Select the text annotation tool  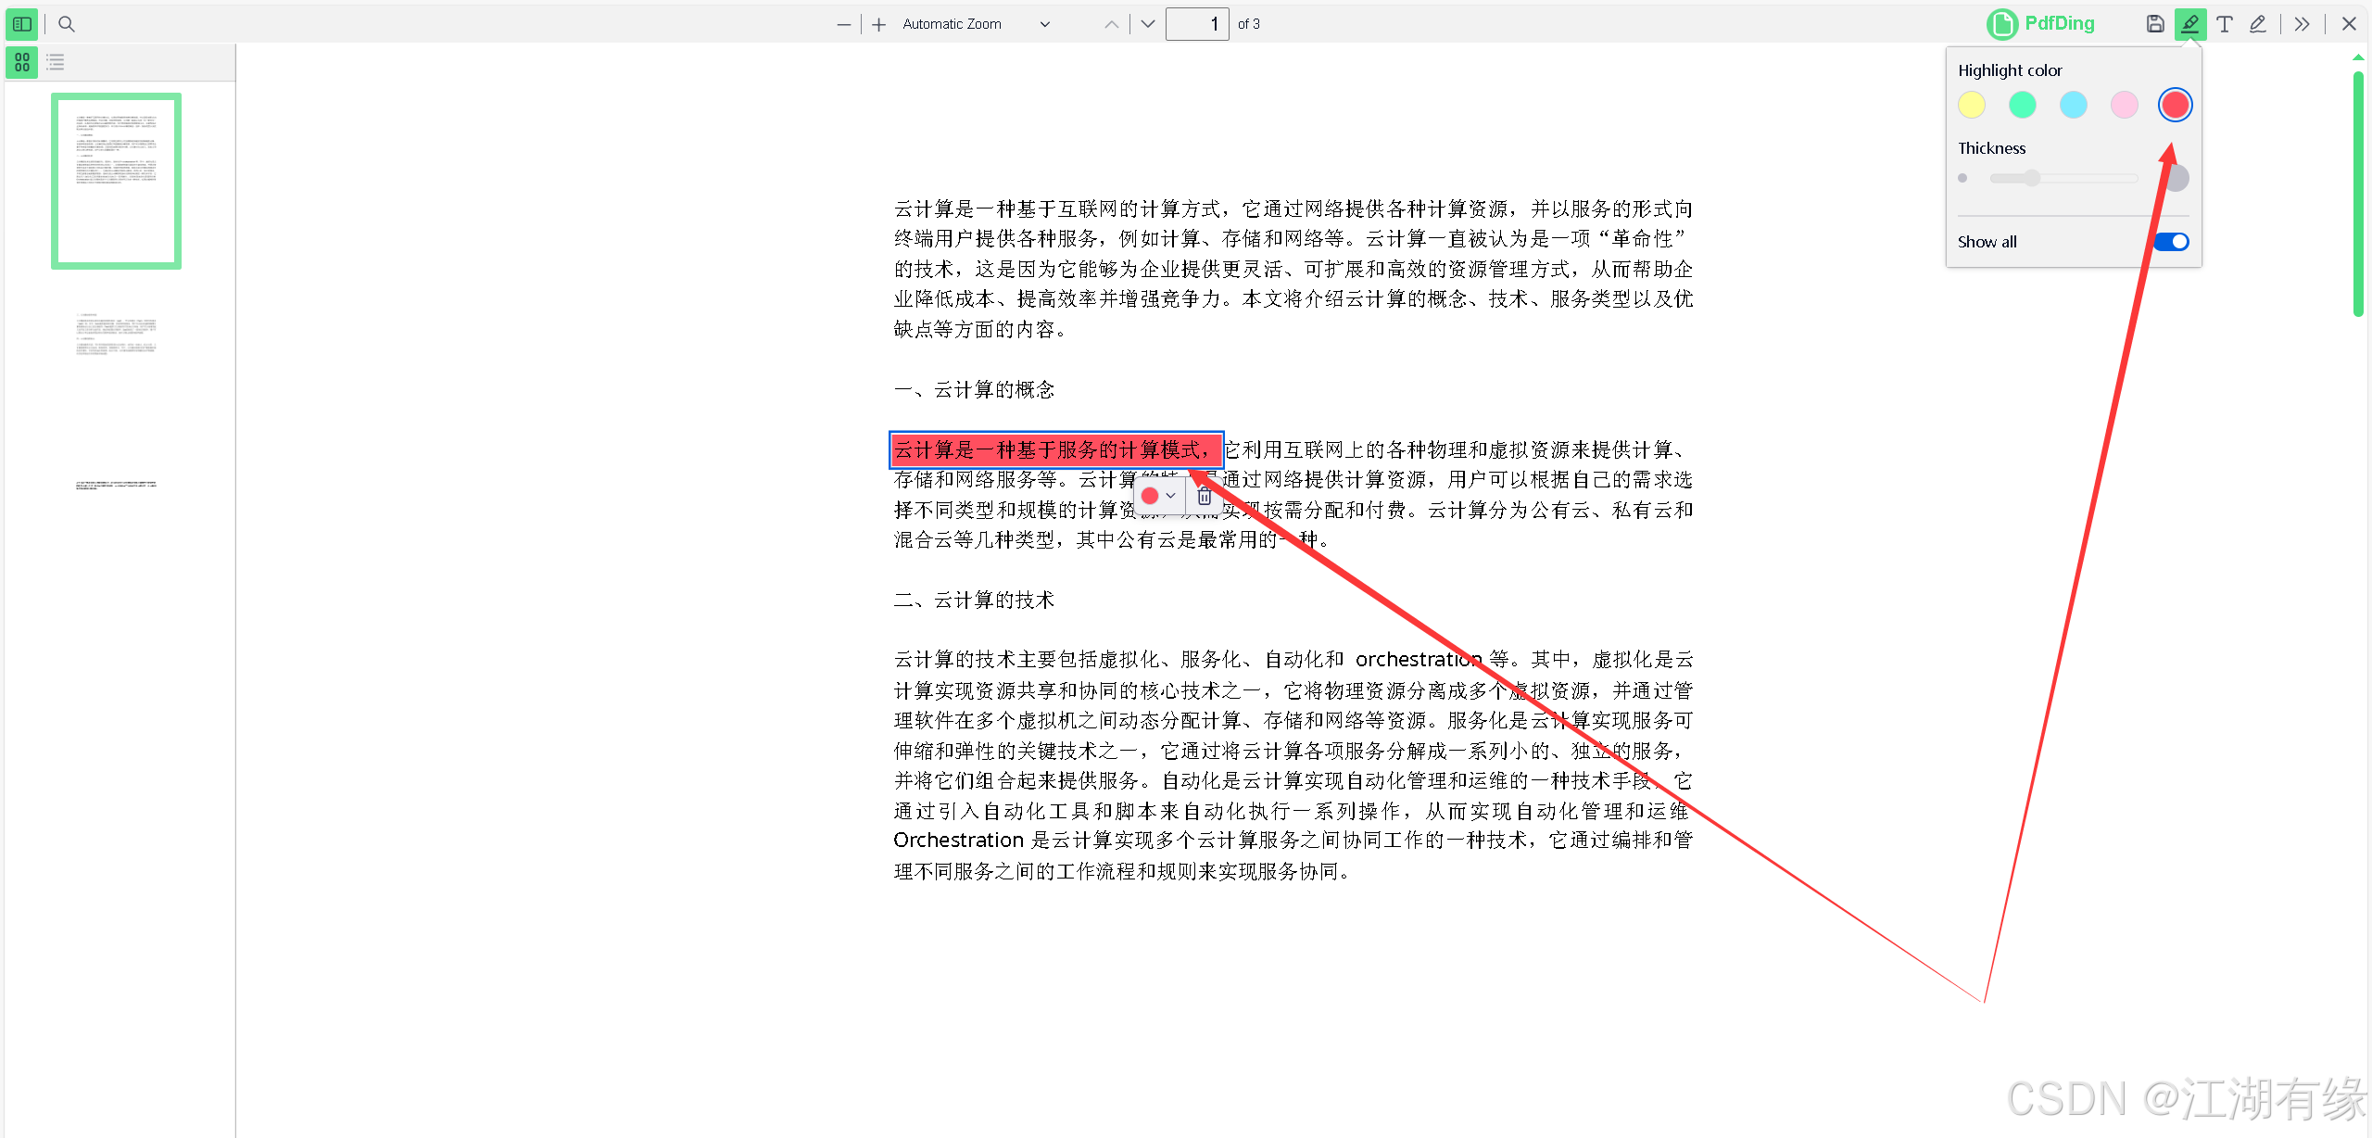coord(2225,24)
